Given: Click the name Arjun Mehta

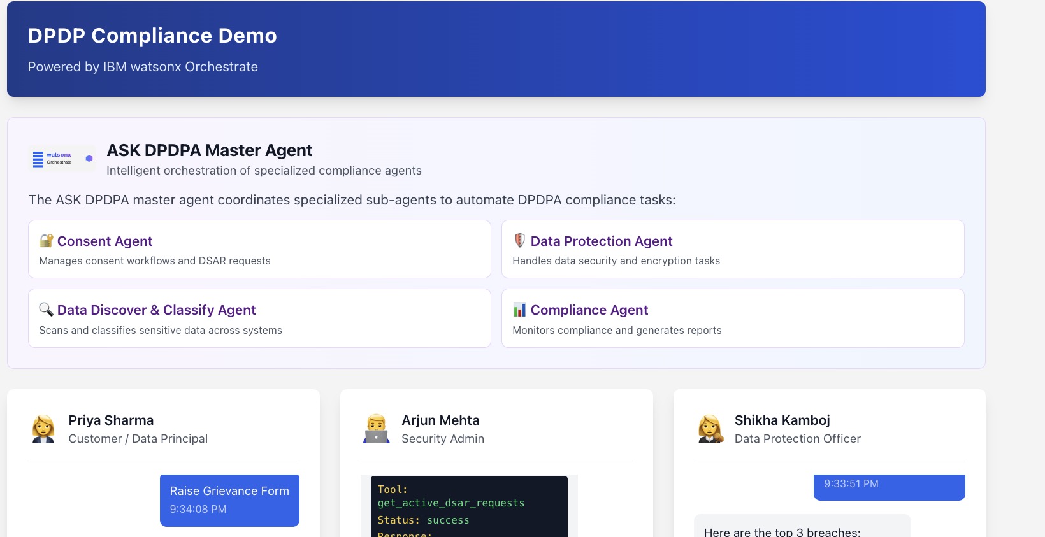Looking at the screenshot, I should coord(440,420).
